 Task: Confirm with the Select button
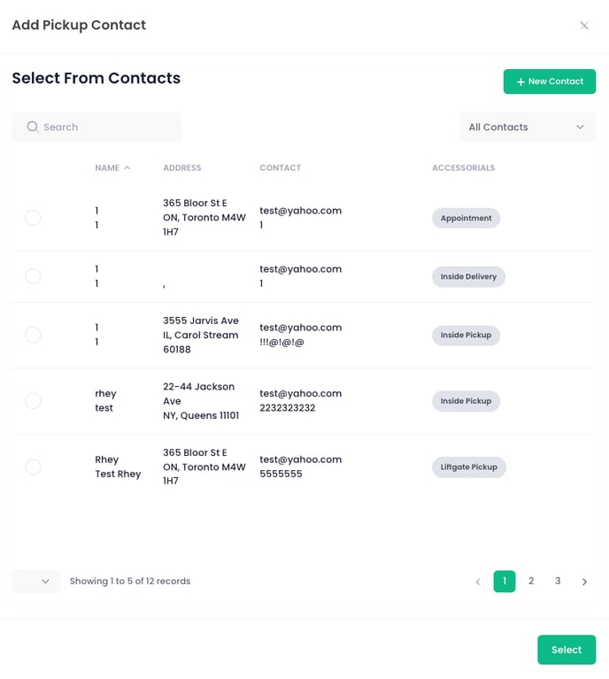coord(567,650)
